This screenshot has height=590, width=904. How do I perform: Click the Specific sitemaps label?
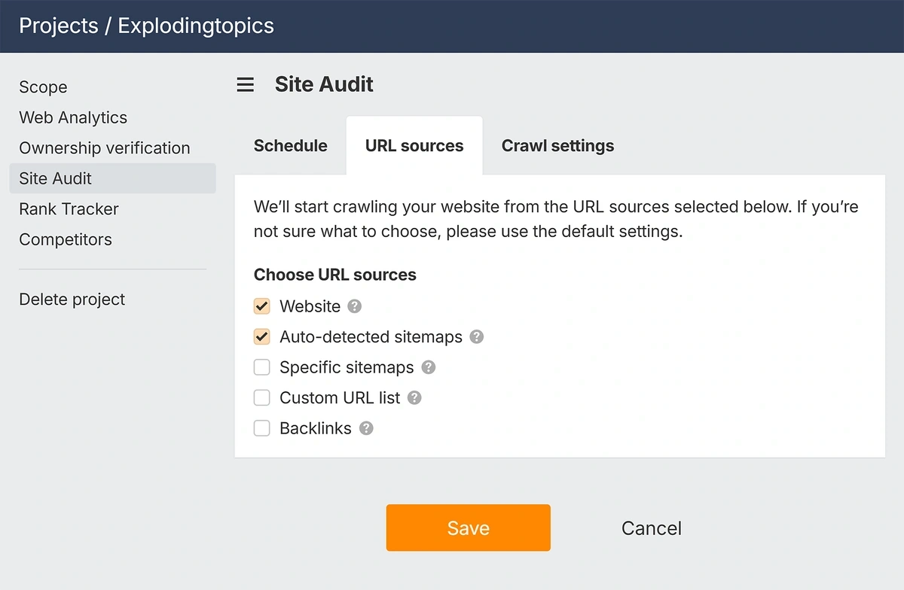(347, 367)
